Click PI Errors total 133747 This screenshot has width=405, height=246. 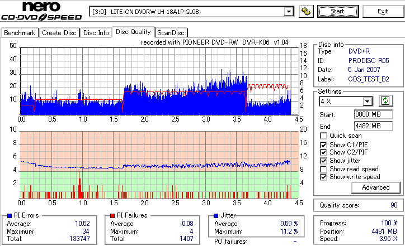(79, 239)
